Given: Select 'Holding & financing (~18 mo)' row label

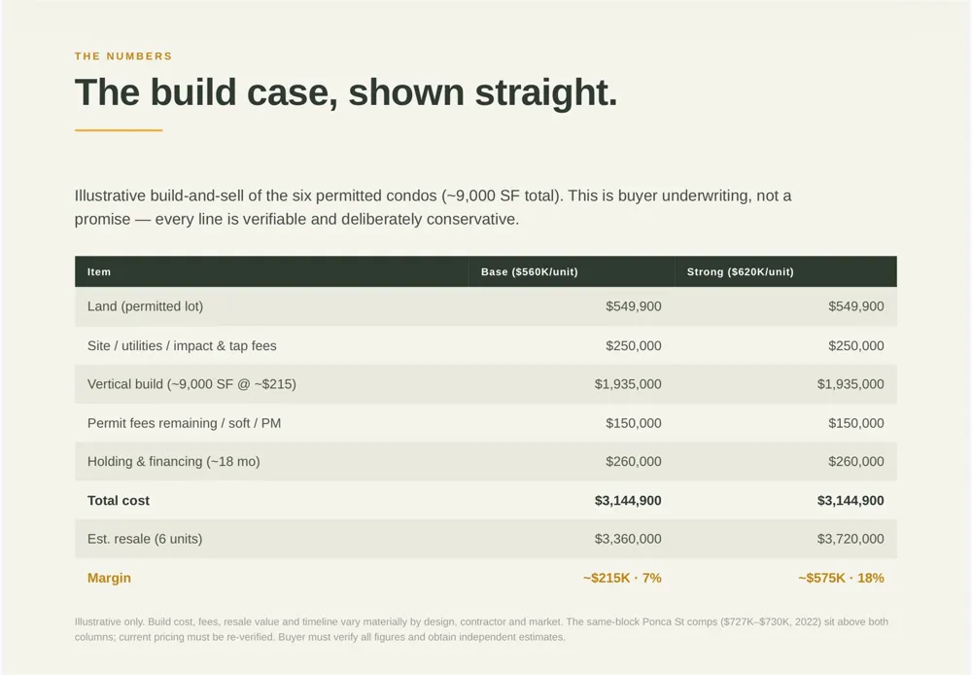Looking at the screenshot, I should click(x=174, y=462).
